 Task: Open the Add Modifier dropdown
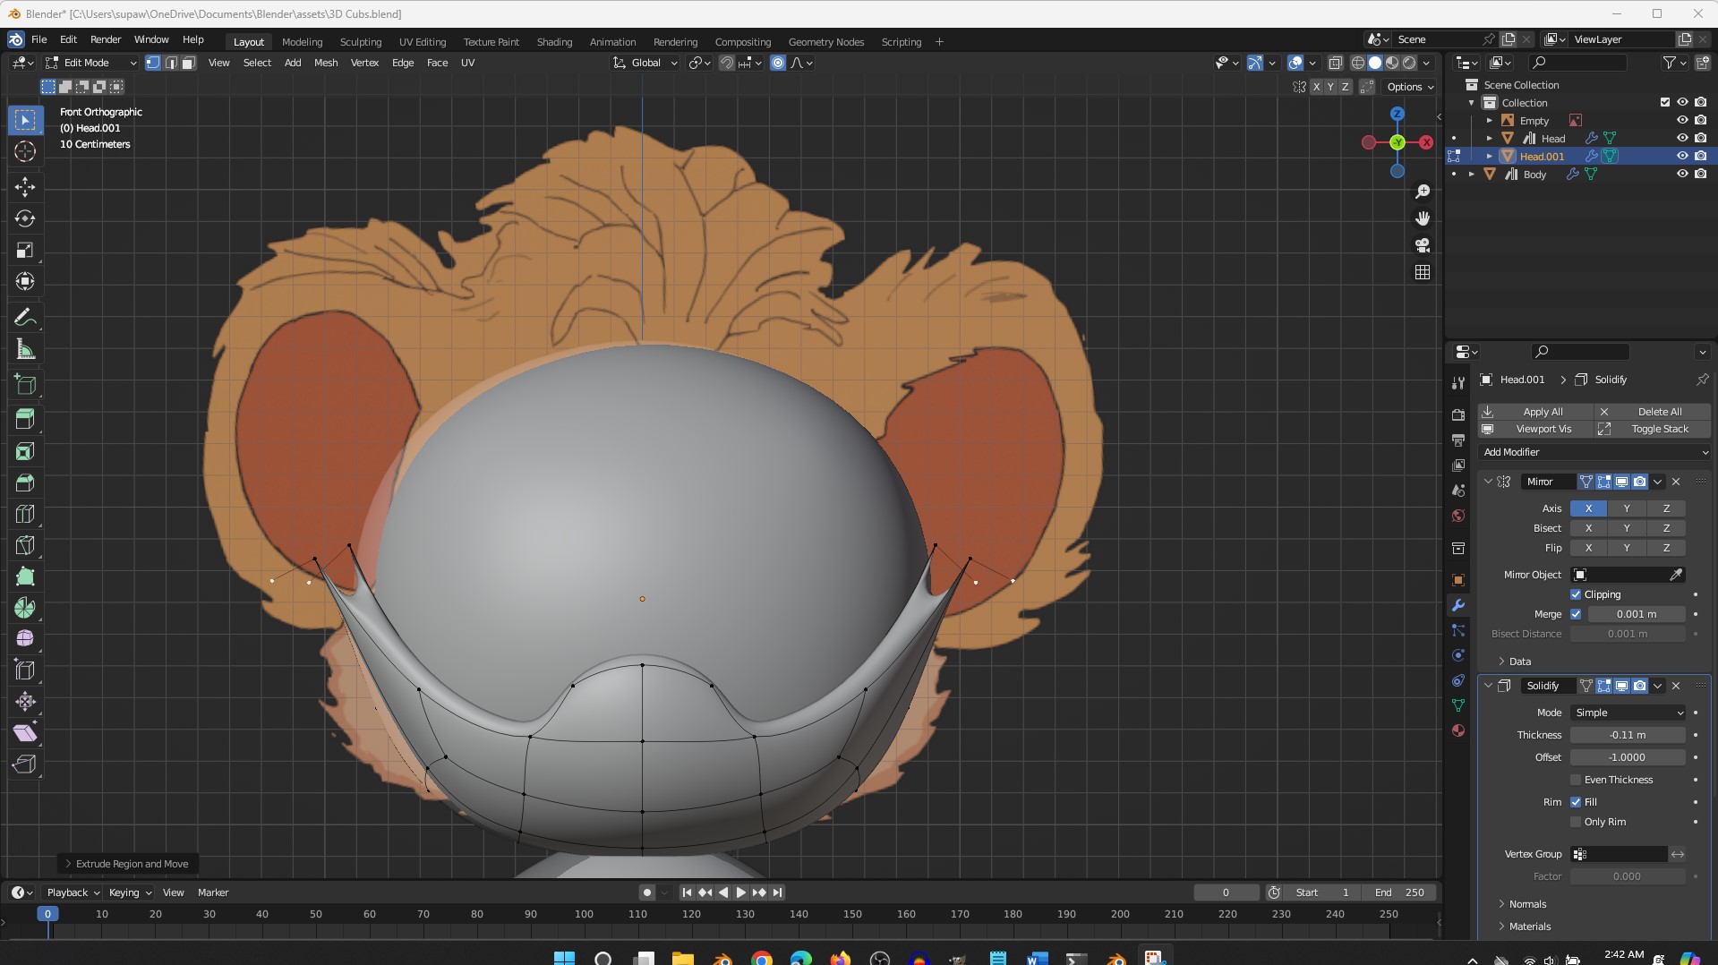[x=1594, y=452]
